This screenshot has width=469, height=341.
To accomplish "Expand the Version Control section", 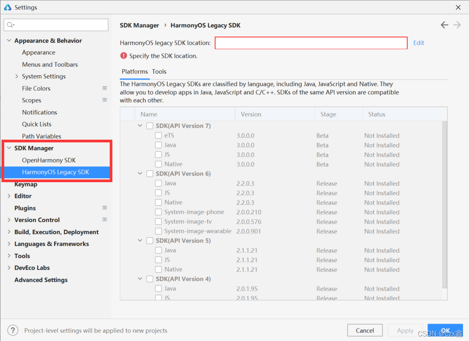I will (x=9, y=220).
